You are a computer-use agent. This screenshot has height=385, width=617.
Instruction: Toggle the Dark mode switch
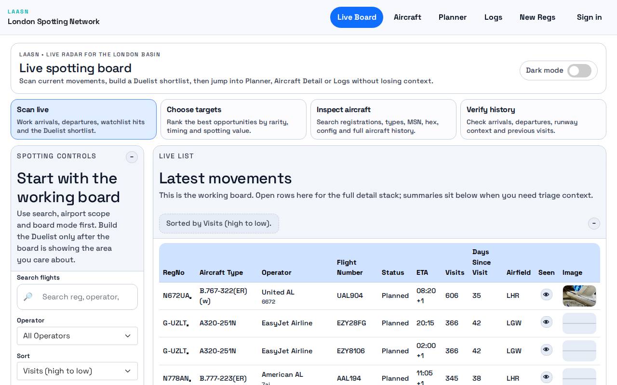point(579,71)
